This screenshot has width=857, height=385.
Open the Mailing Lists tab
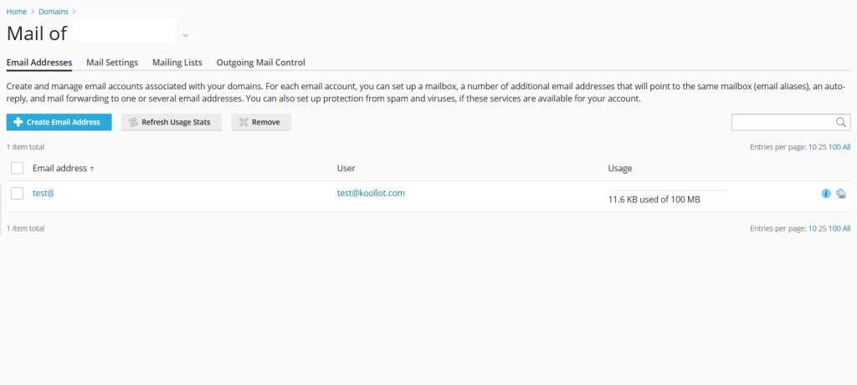click(177, 63)
